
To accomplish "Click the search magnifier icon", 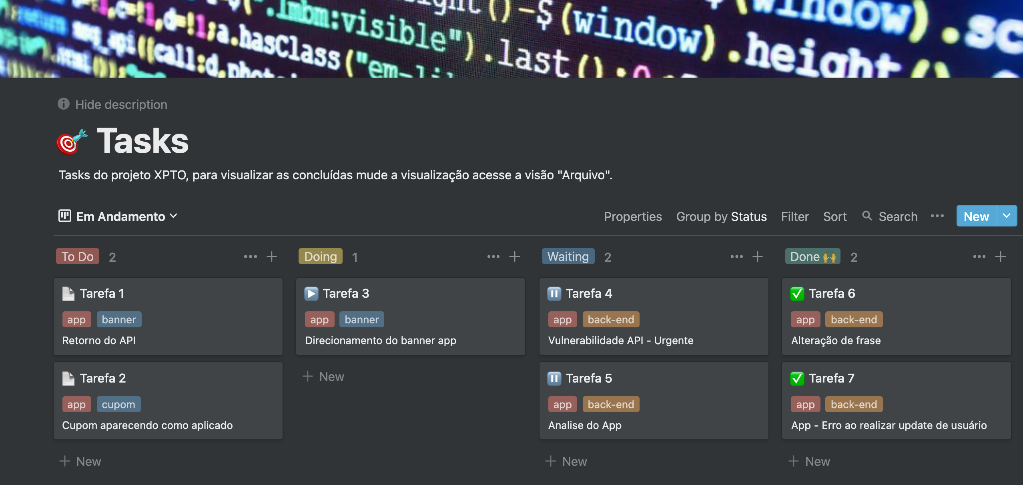I will 867,216.
